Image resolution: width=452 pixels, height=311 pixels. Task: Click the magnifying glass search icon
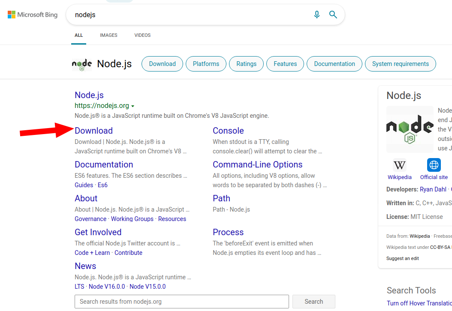click(333, 15)
